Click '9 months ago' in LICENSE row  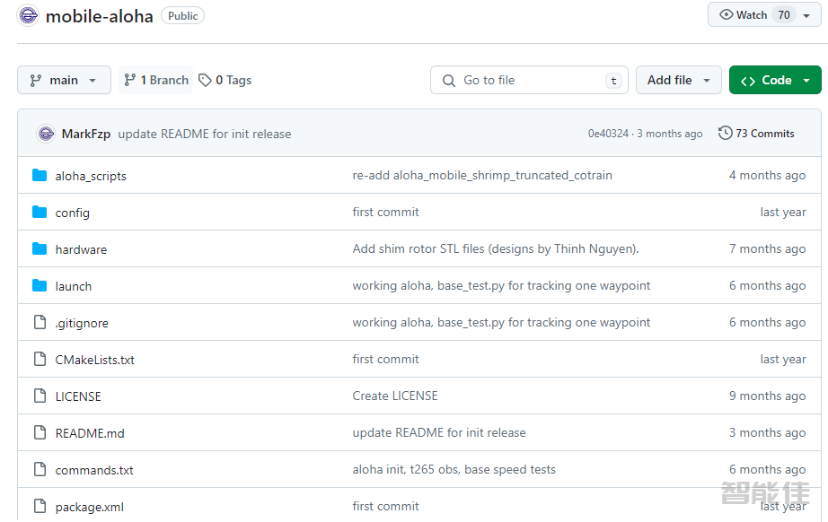coord(767,396)
